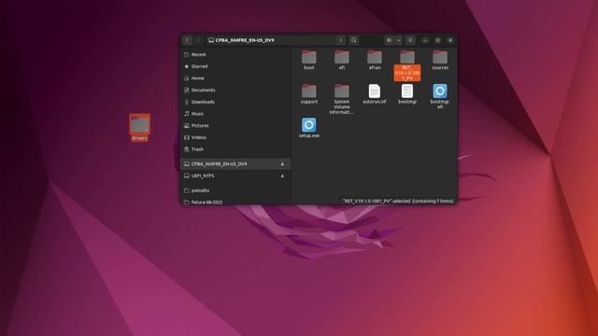Click the search magnifier button
The height and width of the screenshot is (336, 598).
coord(353,40)
